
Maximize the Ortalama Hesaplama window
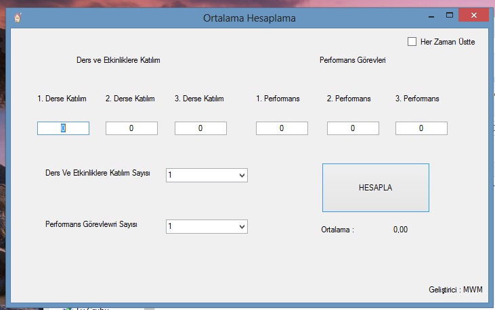449,16
